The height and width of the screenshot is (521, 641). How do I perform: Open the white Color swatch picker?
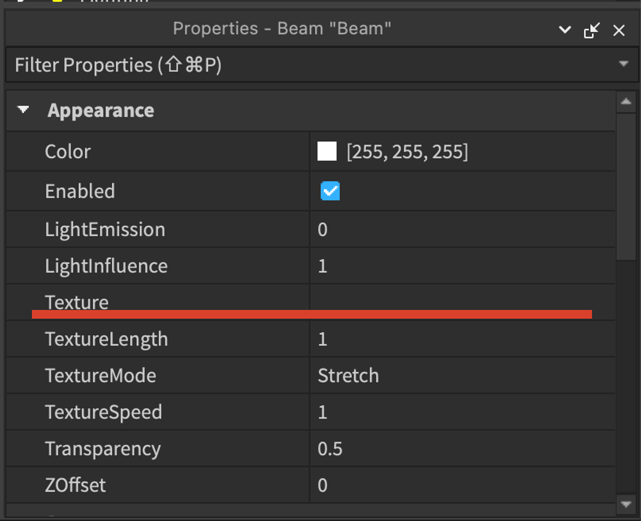coord(327,151)
